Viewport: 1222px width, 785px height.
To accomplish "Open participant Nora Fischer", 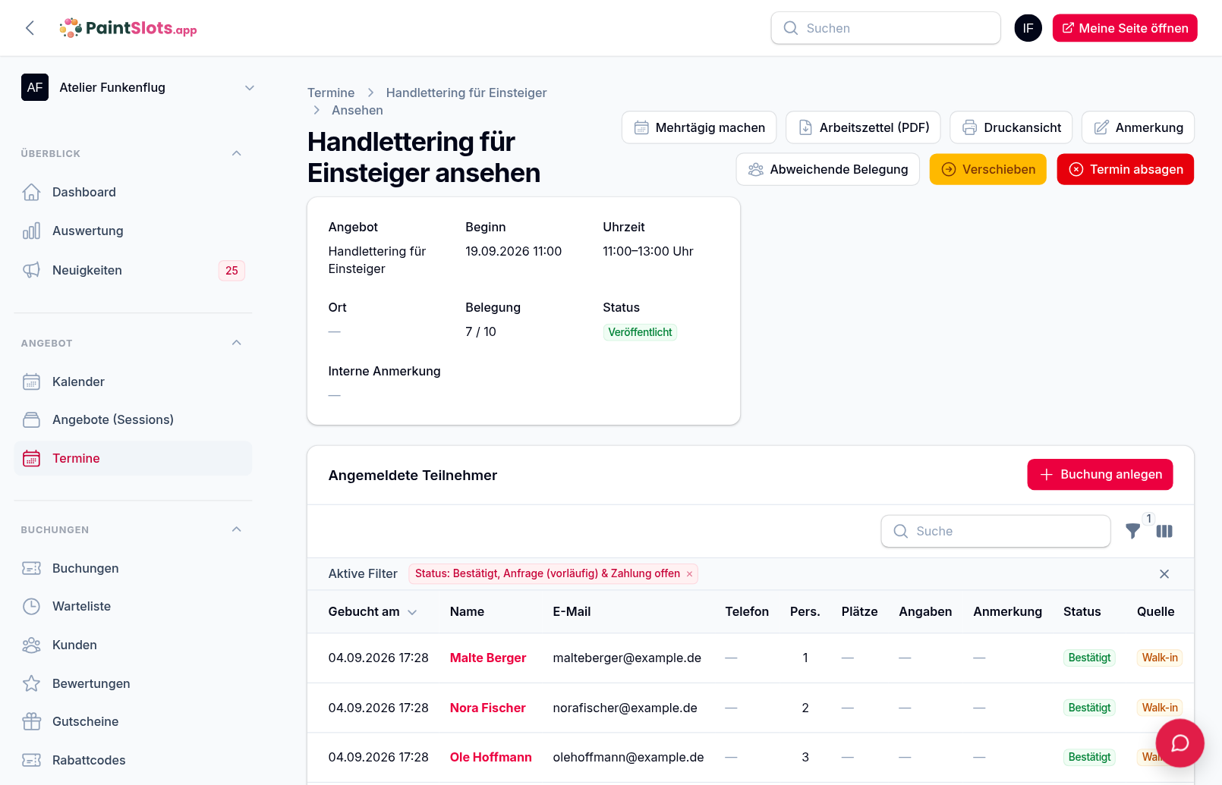I will (488, 708).
